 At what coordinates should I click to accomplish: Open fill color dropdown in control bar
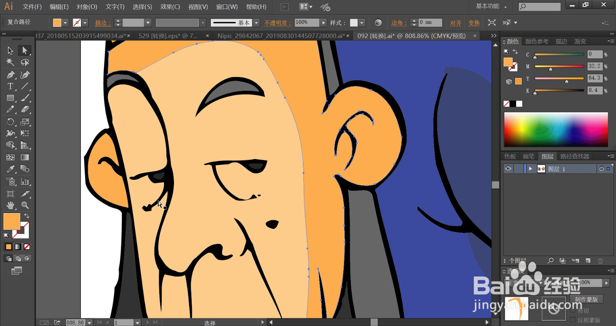[65, 23]
